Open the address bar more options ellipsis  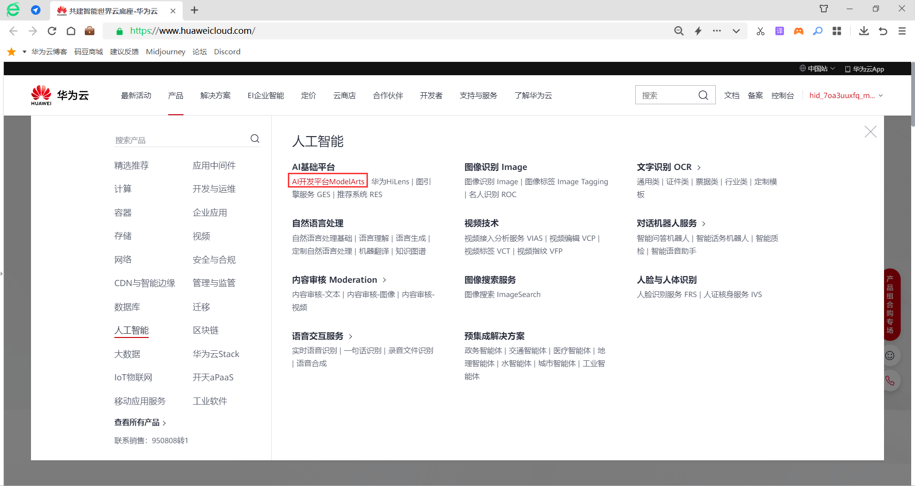click(x=717, y=31)
